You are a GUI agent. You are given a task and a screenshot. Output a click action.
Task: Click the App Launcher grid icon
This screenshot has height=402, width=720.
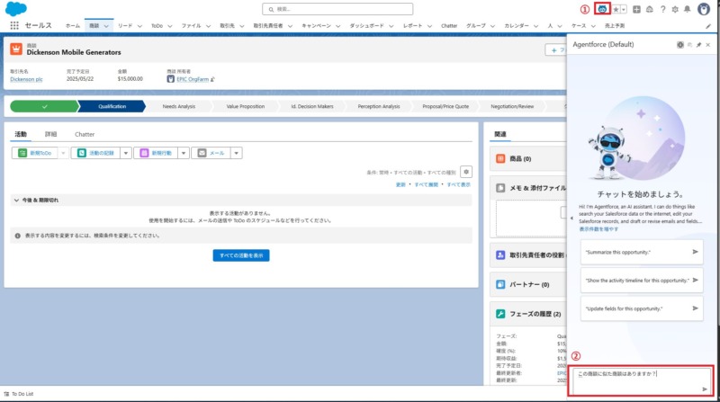tap(13, 26)
